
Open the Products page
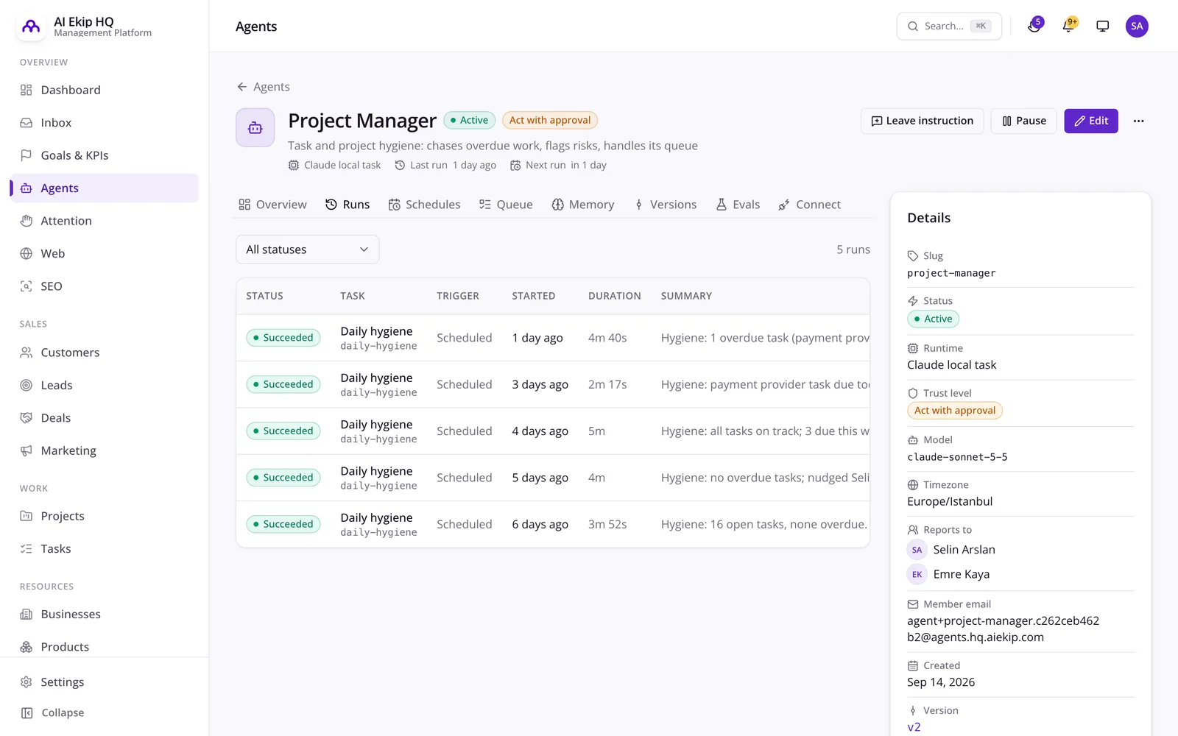pyautogui.click(x=105, y=647)
